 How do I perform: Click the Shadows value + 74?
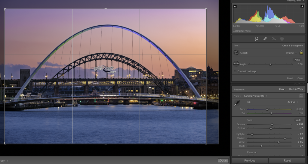click(300, 138)
